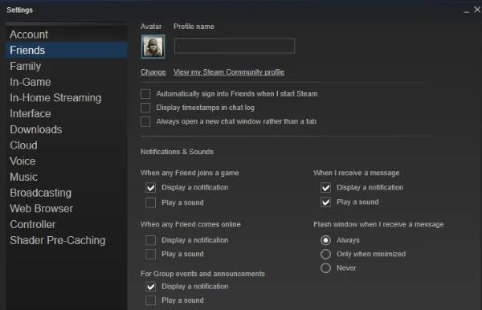The height and width of the screenshot is (310, 482).
Task: Click 'Flash window when I receive a message' label
Action: click(x=378, y=225)
